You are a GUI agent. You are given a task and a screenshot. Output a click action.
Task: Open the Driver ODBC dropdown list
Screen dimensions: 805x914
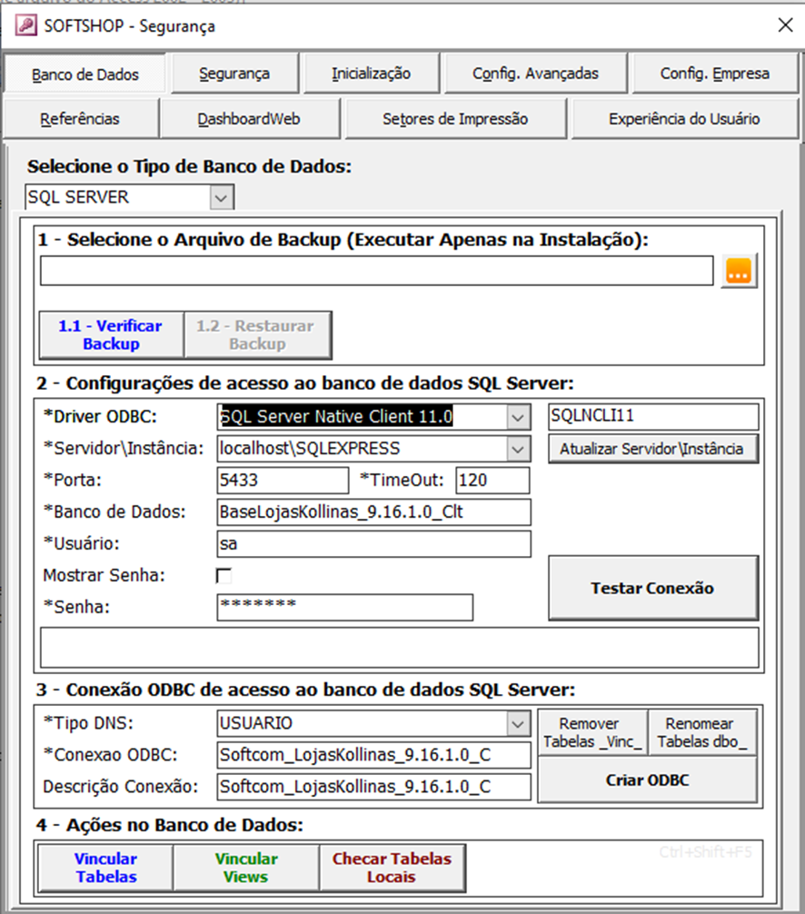point(517,417)
